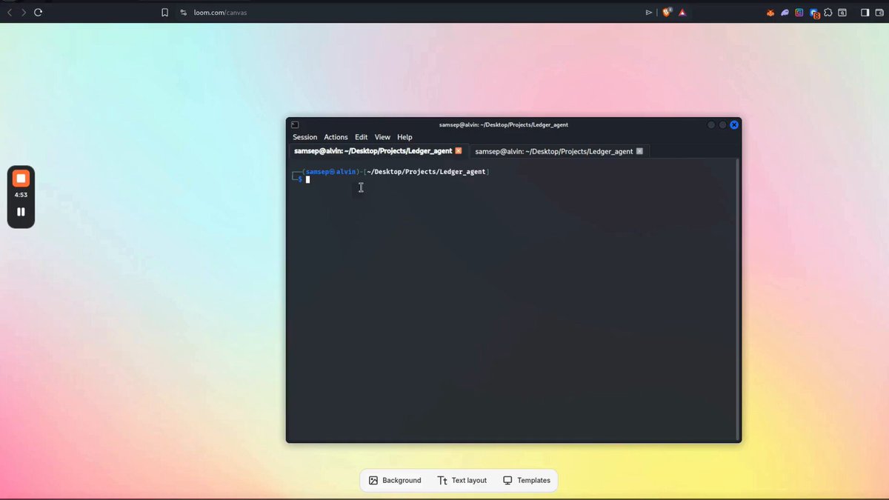Reload the loom.com page

click(x=39, y=13)
